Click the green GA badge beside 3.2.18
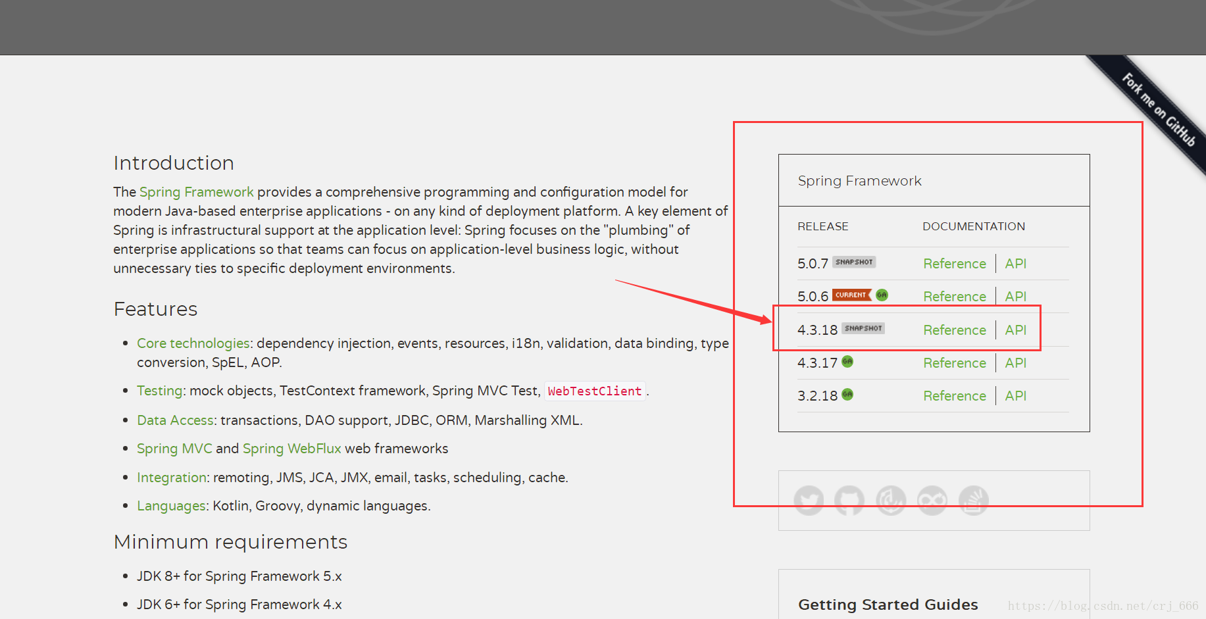 point(847,394)
